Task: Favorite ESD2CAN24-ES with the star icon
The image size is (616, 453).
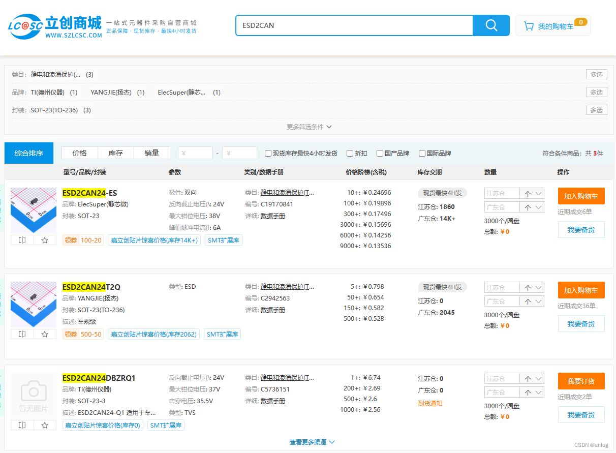Action: (45, 240)
